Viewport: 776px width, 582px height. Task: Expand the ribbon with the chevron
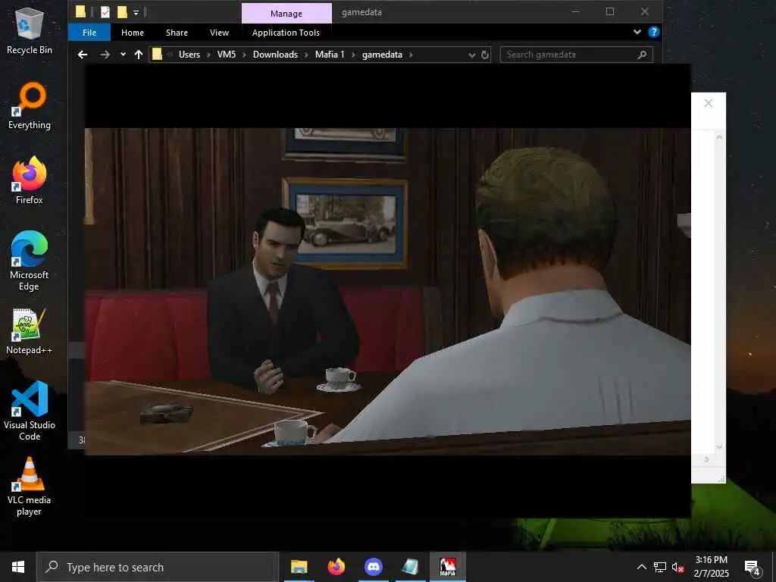(637, 32)
